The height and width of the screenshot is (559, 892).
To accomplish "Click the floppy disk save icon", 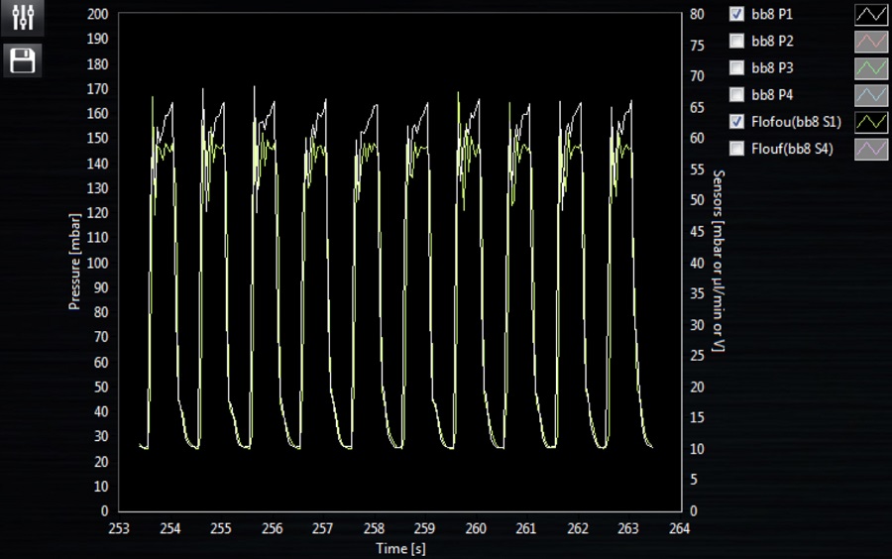I will (x=22, y=61).
